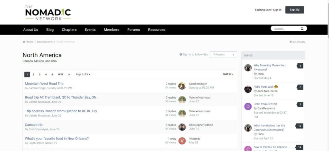
Task: Click the info icon by Sign in to follow
Action: tap(181, 54)
